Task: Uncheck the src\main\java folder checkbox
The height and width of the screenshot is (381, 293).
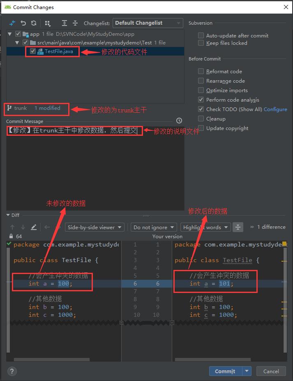Action: [25, 42]
